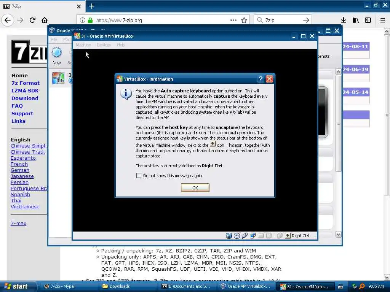This screenshot has width=390, height=292.
Task: Click the VirtualBox Manager details scroll-up arrow
Action: click(x=338, y=72)
